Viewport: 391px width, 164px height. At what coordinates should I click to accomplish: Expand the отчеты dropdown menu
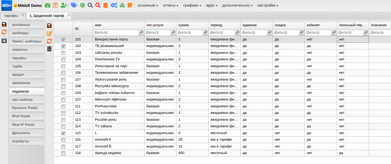tap(171, 5)
